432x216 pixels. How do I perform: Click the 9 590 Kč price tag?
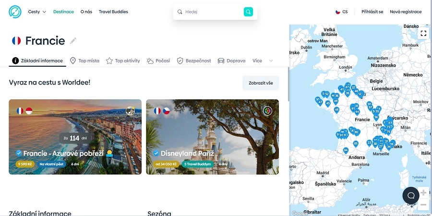(x=25, y=164)
